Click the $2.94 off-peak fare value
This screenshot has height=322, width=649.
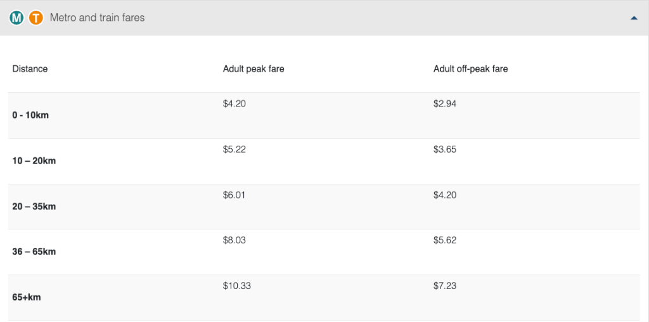pyautogui.click(x=445, y=104)
